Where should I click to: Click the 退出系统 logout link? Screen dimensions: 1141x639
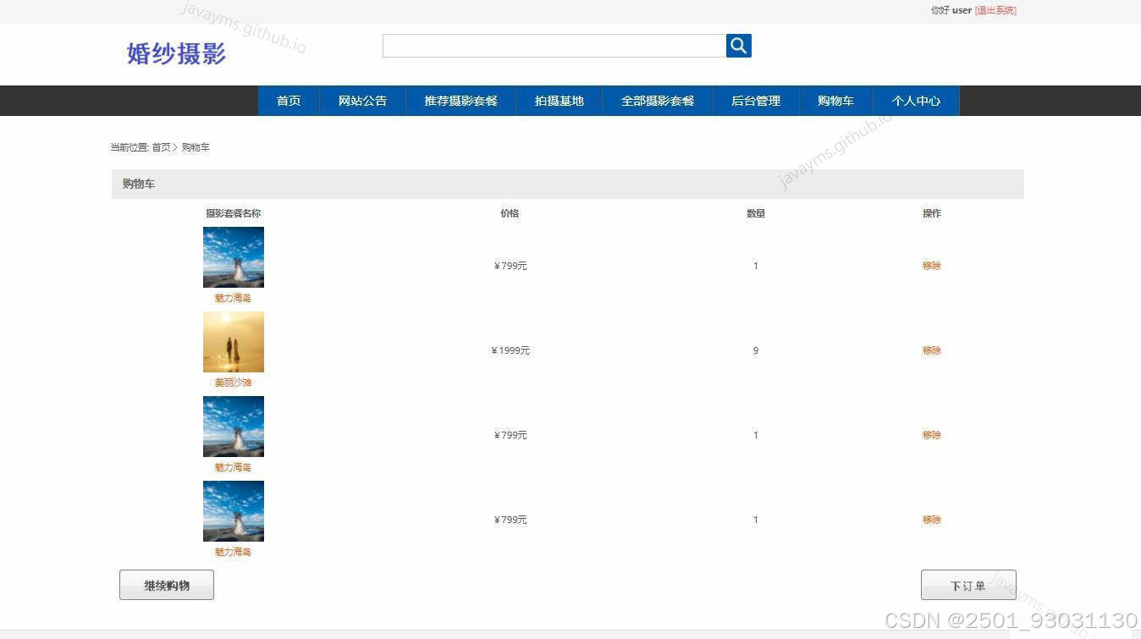pos(995,10)
